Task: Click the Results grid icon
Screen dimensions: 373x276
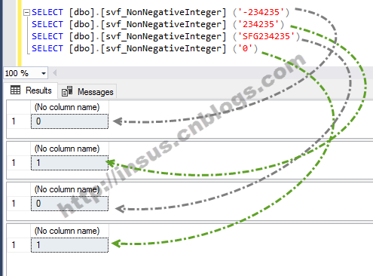Action: (x=15, y=90)
